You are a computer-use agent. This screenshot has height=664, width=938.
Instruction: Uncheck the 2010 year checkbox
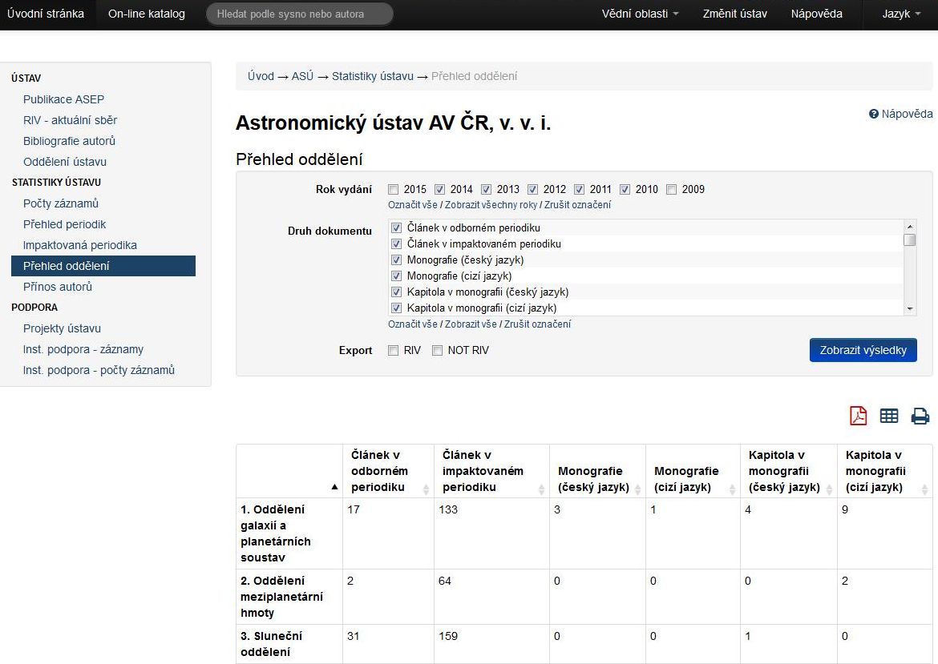(625, 190)
